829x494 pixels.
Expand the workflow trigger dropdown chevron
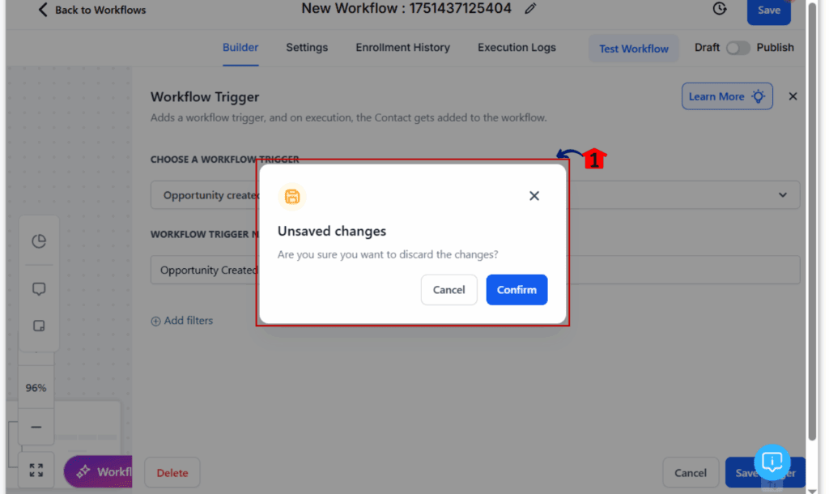pyautogui.click(x=783, y=195)
